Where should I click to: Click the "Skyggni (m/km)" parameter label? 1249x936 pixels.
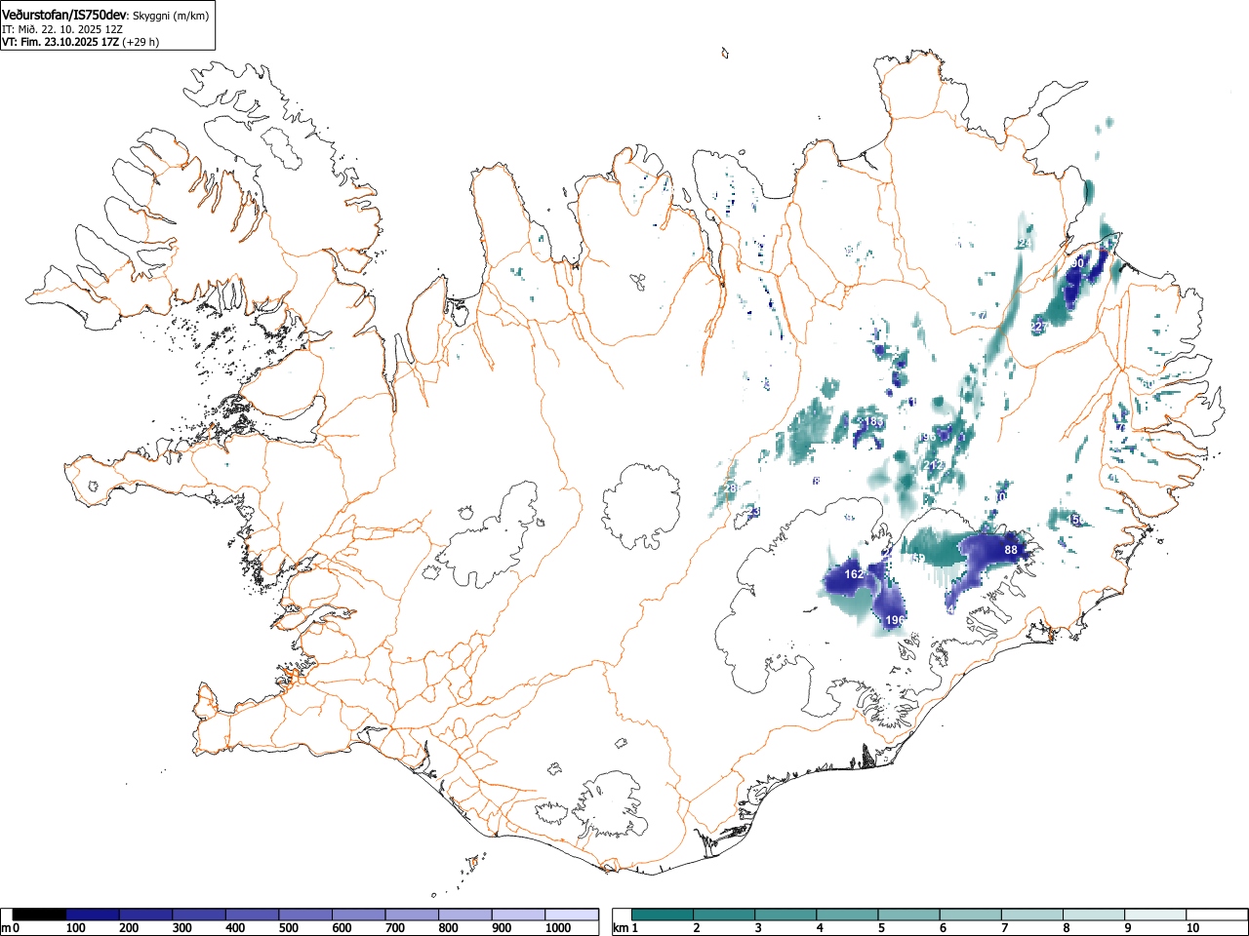170,16
